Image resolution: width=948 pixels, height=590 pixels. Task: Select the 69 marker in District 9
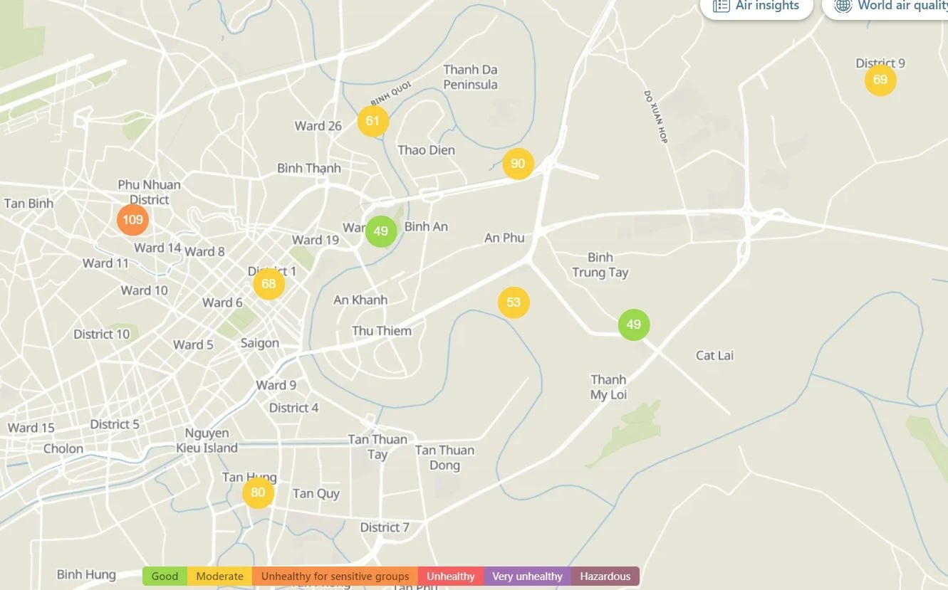coord(880,80)
